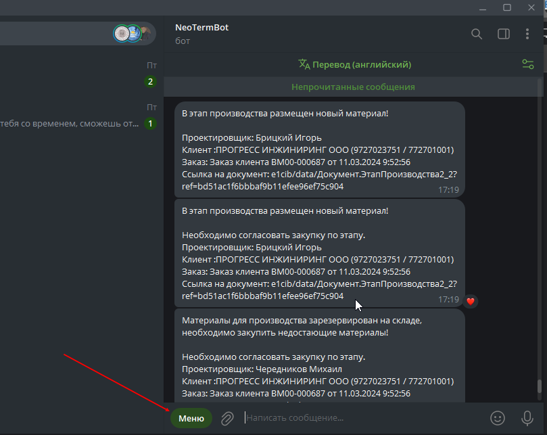The height and width of the screenshot is (435, 547).
Task: Click the translate language icon
Action: [304, 64]
